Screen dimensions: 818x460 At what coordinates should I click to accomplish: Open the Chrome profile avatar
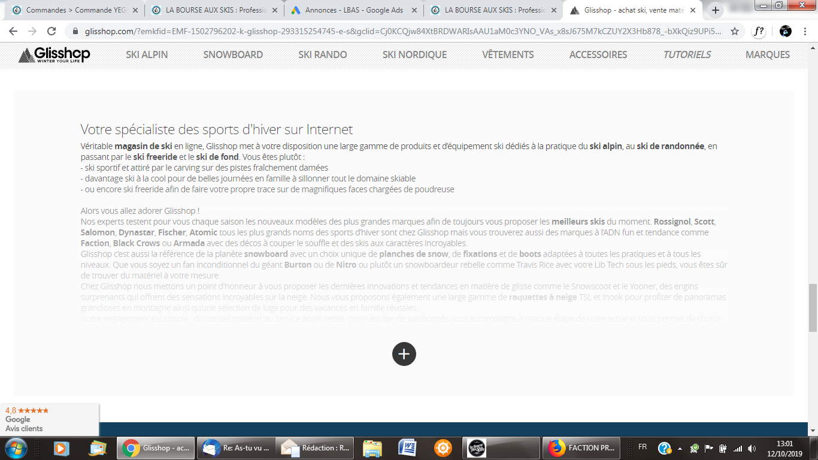786,32
